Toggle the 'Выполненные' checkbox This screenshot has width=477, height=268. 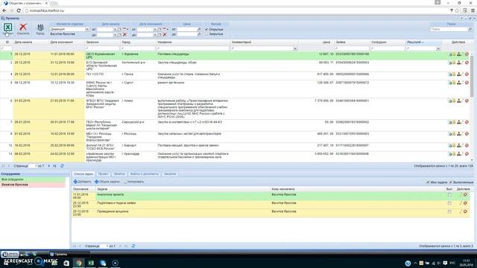tap(451, 182)
